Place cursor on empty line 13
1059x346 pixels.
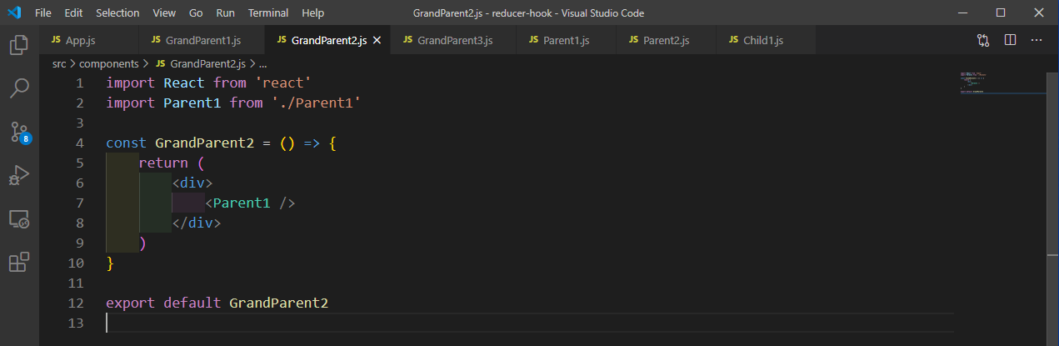tap(529, 323)
